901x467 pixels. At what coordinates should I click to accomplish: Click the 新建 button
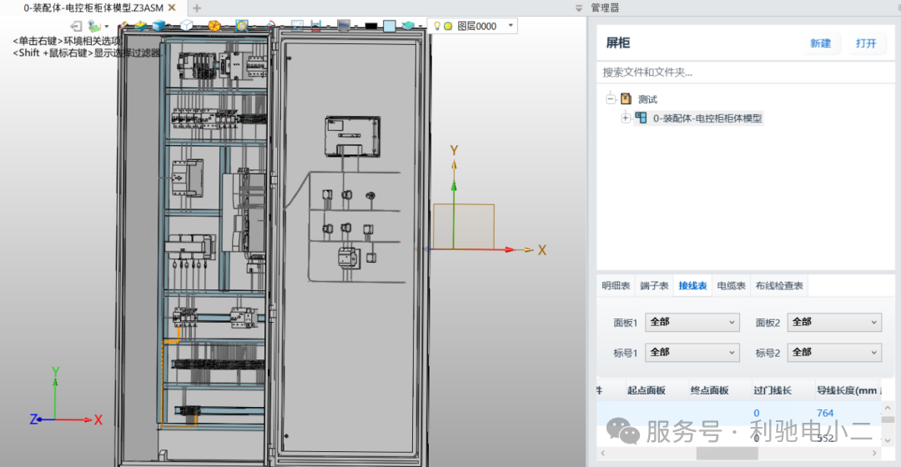(820, 43)
